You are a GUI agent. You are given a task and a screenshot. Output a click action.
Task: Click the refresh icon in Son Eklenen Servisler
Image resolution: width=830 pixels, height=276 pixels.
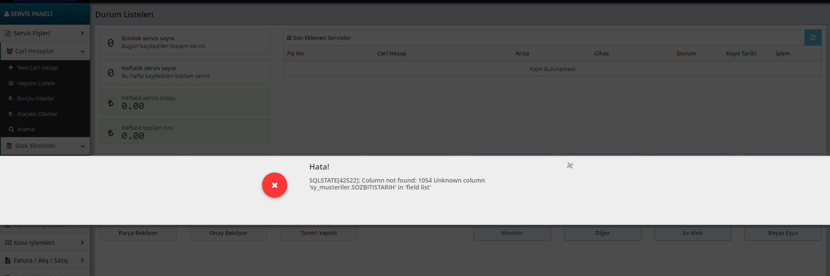813,38
